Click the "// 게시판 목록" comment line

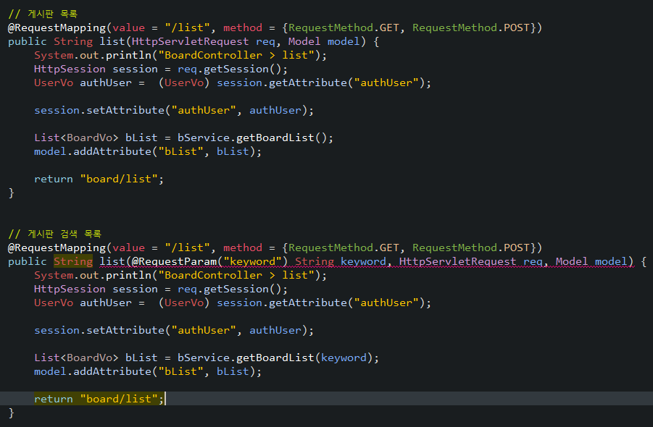click(x=43, y=14)
